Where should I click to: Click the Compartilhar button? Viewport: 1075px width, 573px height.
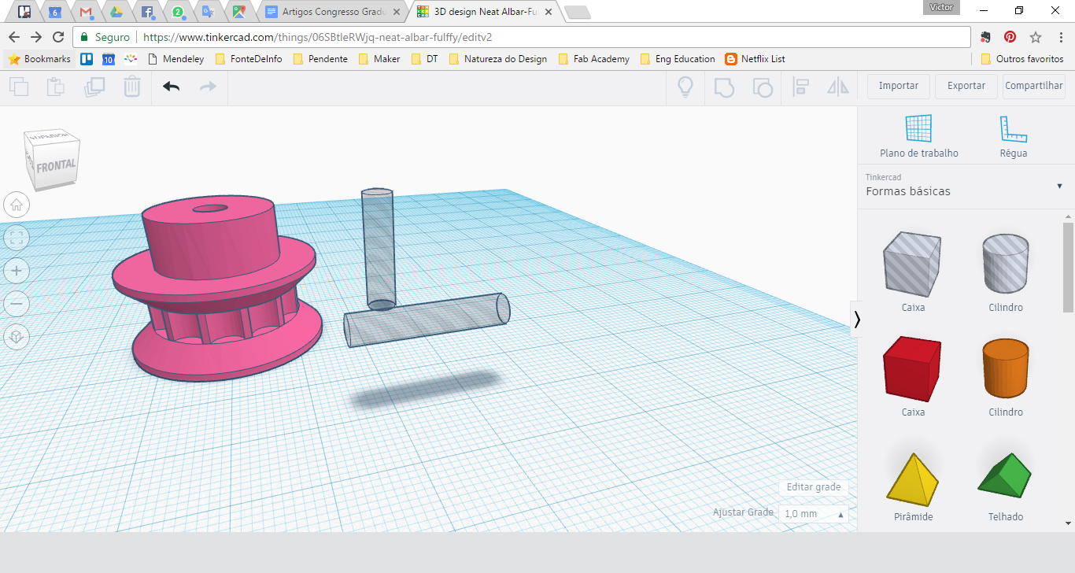1034,86
